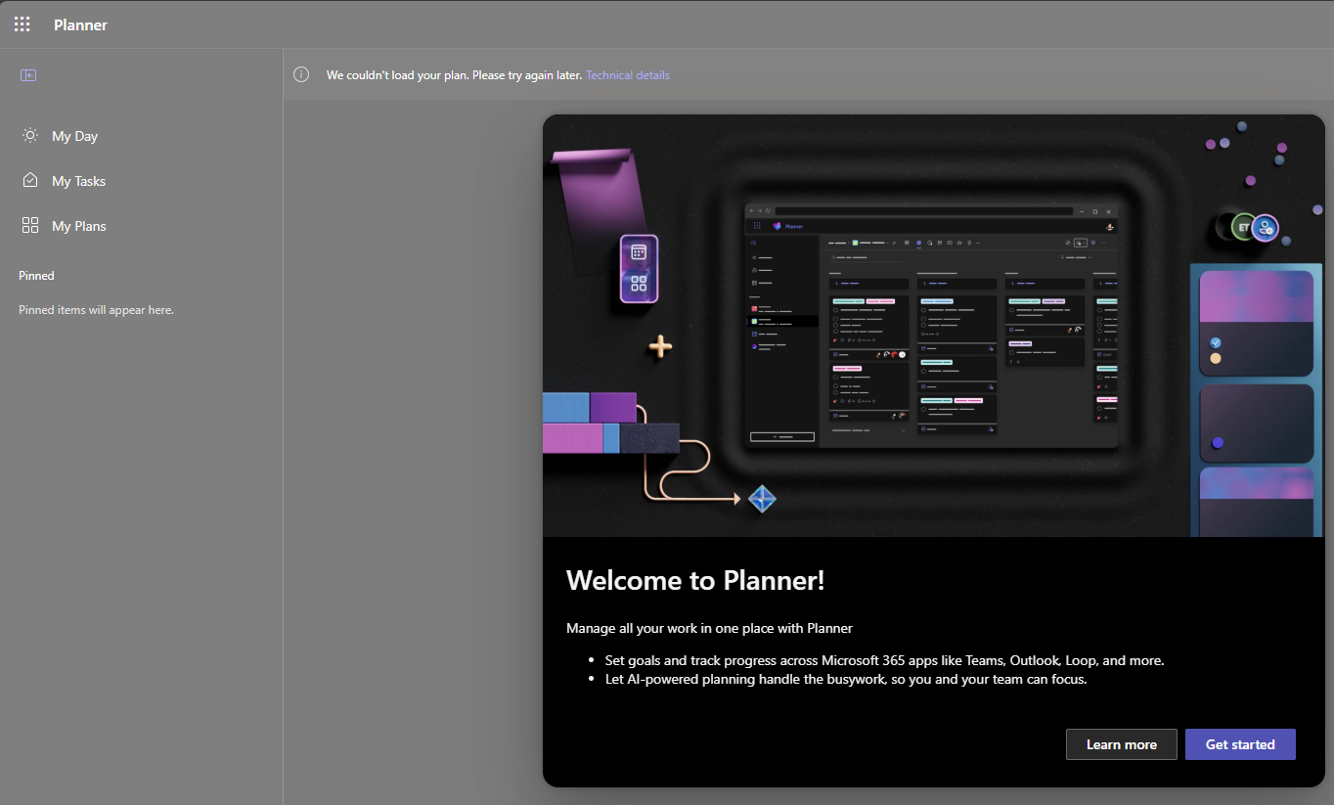1334x805 pixels.
Task: Open the Microsoft 365 app launcher waffle
Action: click(x=22, y=24)
